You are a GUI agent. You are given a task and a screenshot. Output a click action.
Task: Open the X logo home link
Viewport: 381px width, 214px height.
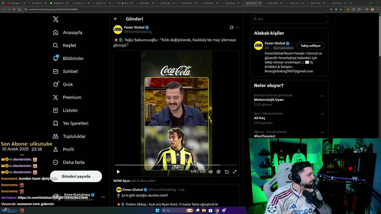click(56, 19)
